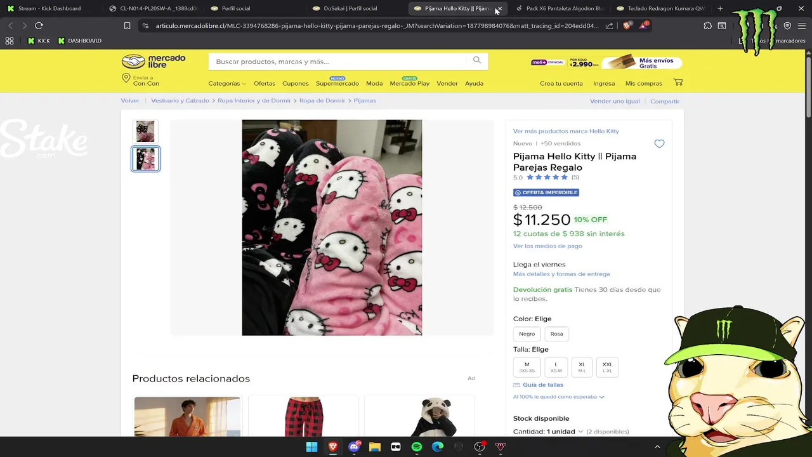Click the Más envíos Gratis banner
This screenshot has width=812, height=457.
pyautogui.click(x=641, y=63)
